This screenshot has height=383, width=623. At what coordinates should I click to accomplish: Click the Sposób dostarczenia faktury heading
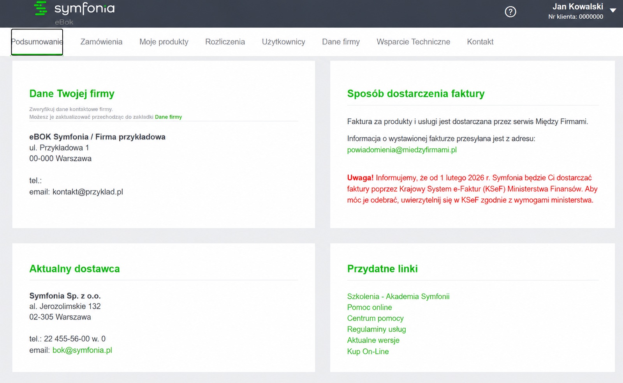(x=416, y=94)
